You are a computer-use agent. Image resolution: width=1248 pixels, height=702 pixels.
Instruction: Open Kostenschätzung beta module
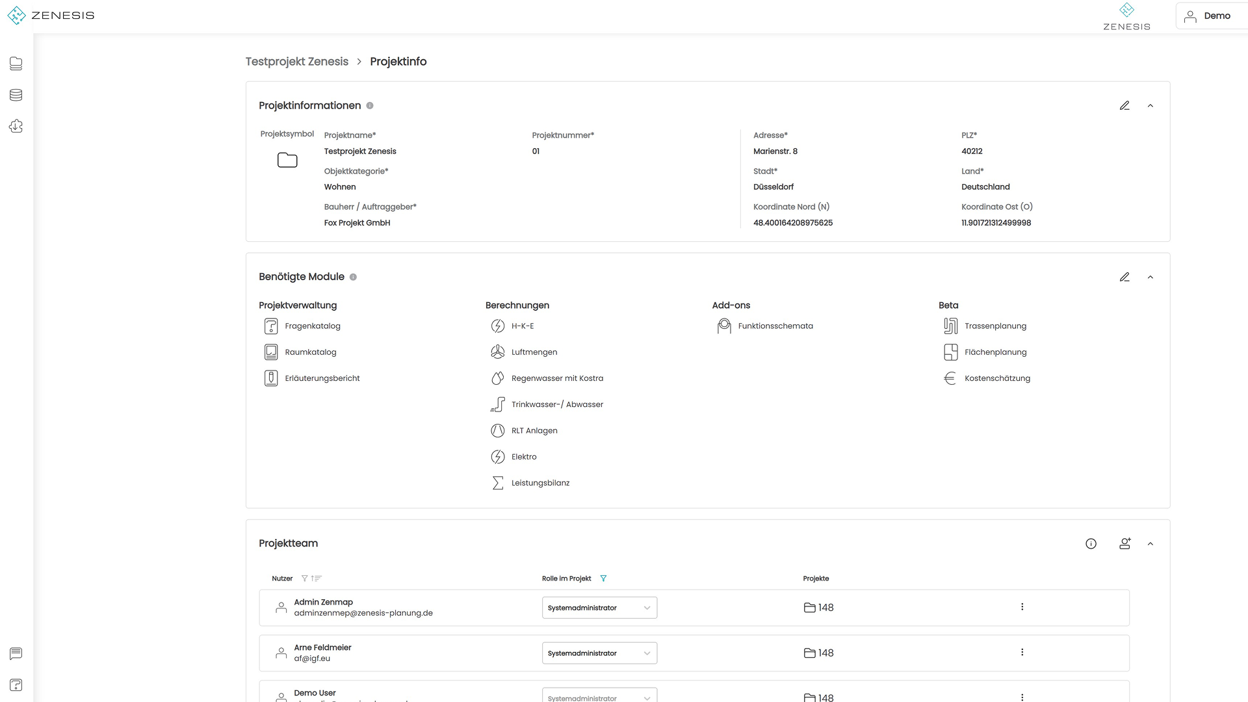click(996, 378)
